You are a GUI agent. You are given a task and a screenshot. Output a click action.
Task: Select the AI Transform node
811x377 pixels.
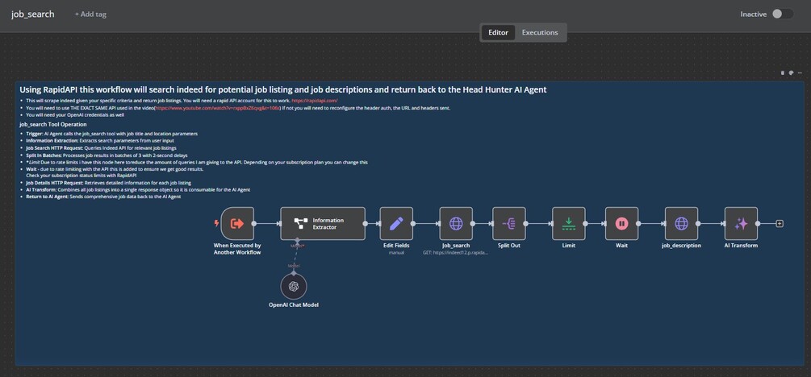click(x=741, y=224)
